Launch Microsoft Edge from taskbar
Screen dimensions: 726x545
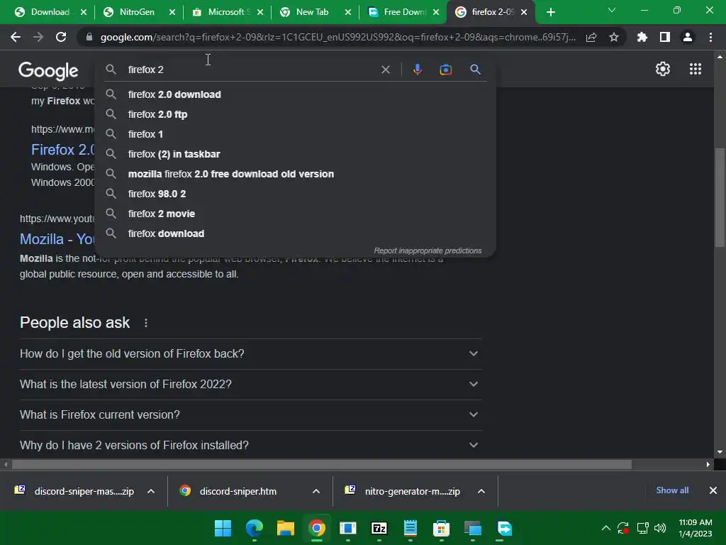pyautogui.click(x=255, y=528)
